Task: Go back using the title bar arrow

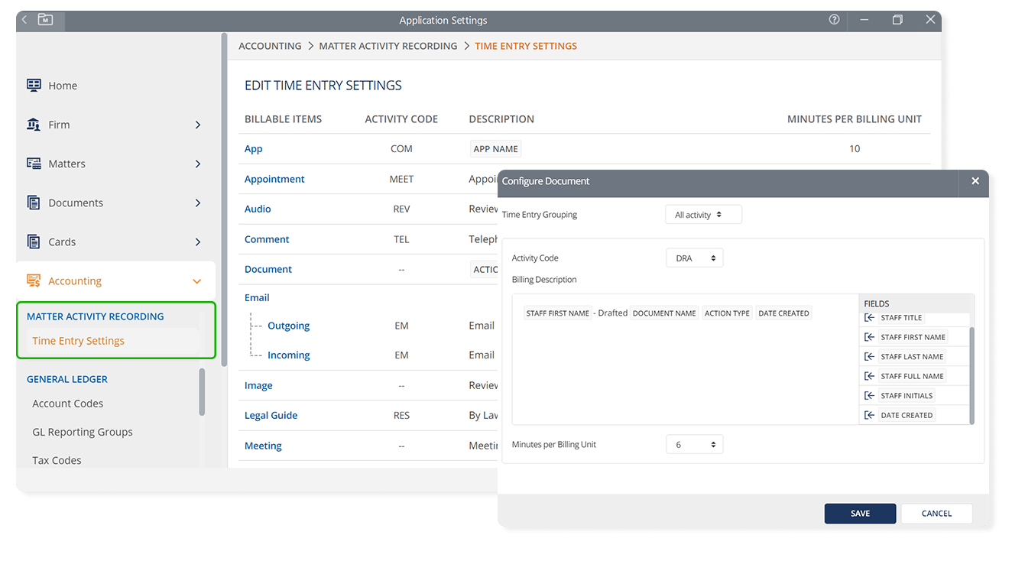Action: pyautogui.click(x=24, y=20)
